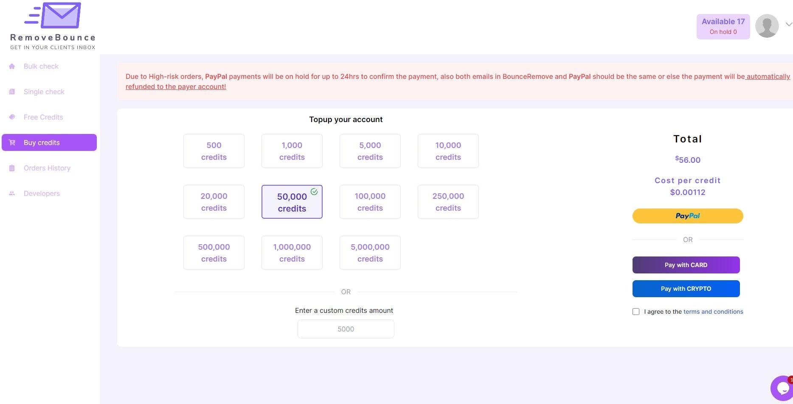Image resolution: width=793 pixels, height=404 pixels.
Task: Pick the 5,000,000 credits package
Action: [x=370, y=253]
